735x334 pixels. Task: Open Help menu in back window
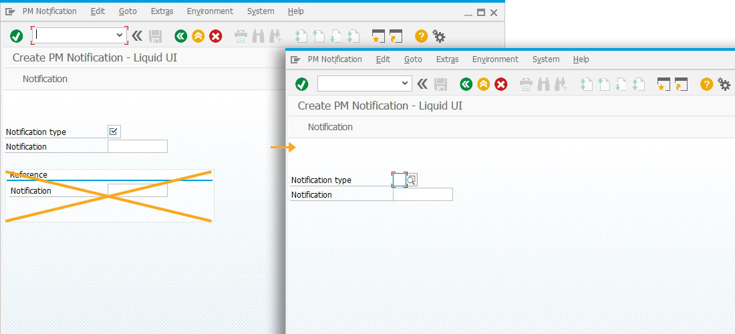tap(296, 11)
